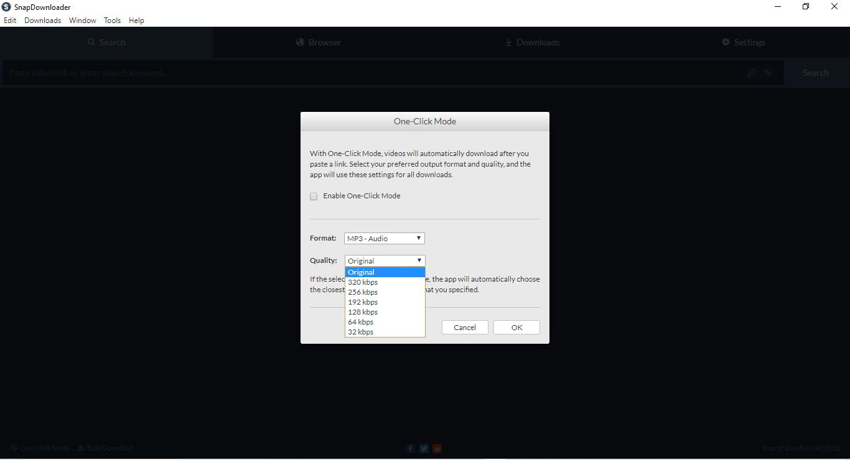Click the key icon in the search bar
Viewport: 850px width, 460px height.
tap(752, 73)
